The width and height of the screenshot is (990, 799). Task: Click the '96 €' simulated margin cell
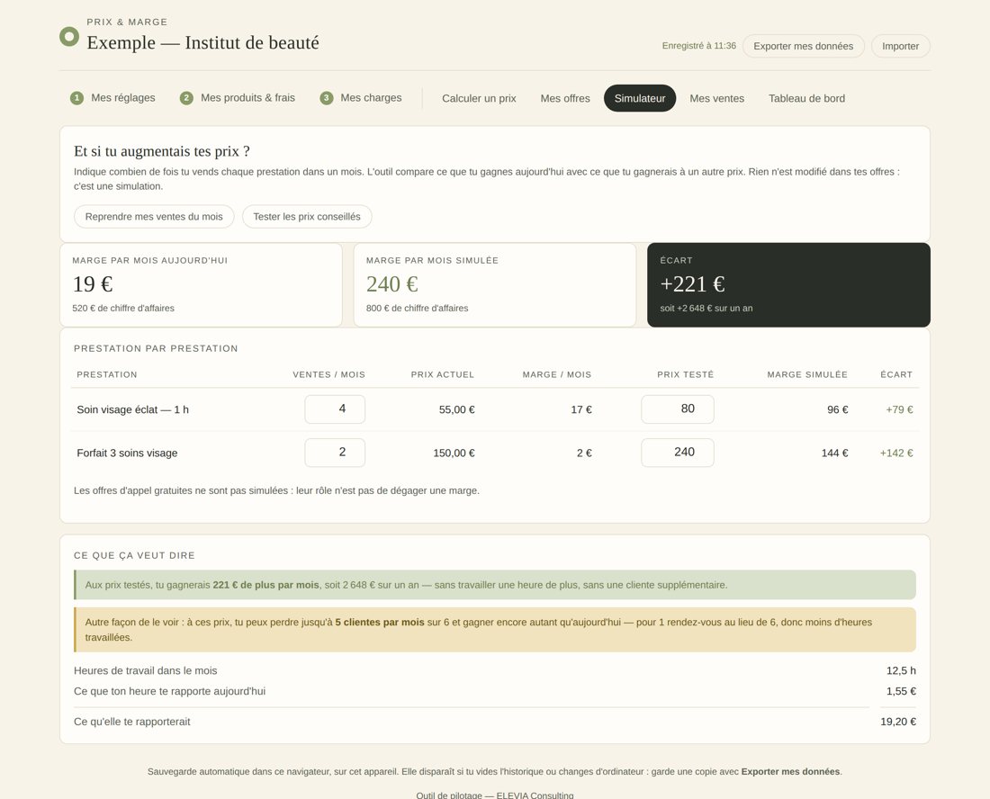837,409
